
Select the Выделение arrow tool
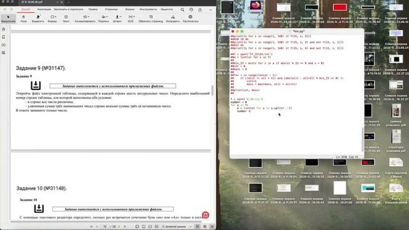(x=8, y=19)
